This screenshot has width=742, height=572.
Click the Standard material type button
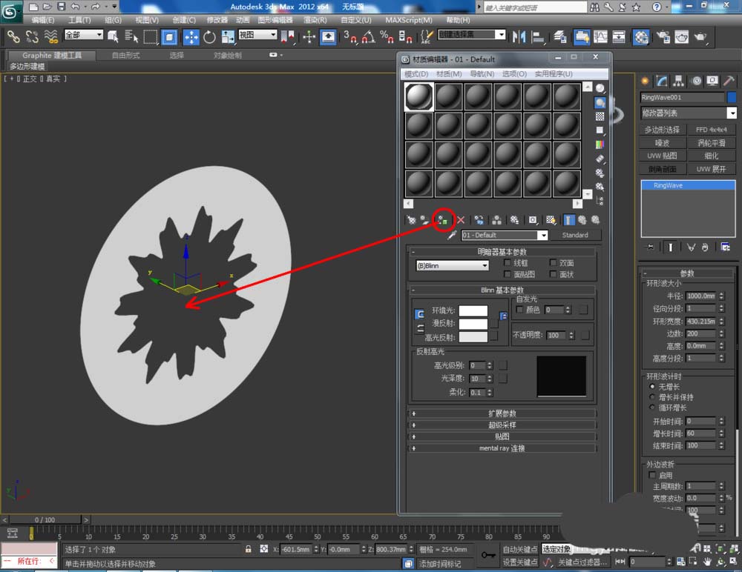575,235
